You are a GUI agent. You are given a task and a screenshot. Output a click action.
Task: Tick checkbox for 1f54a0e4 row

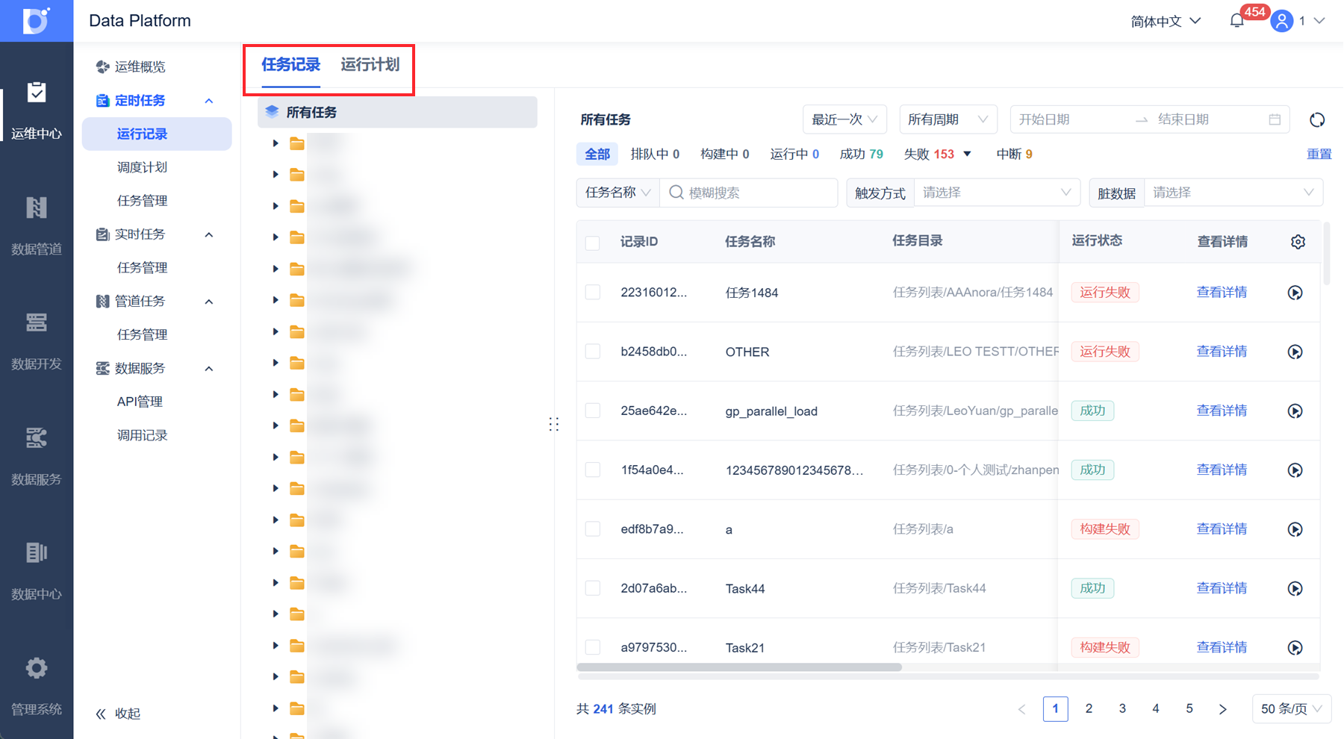tap(593, 470)
